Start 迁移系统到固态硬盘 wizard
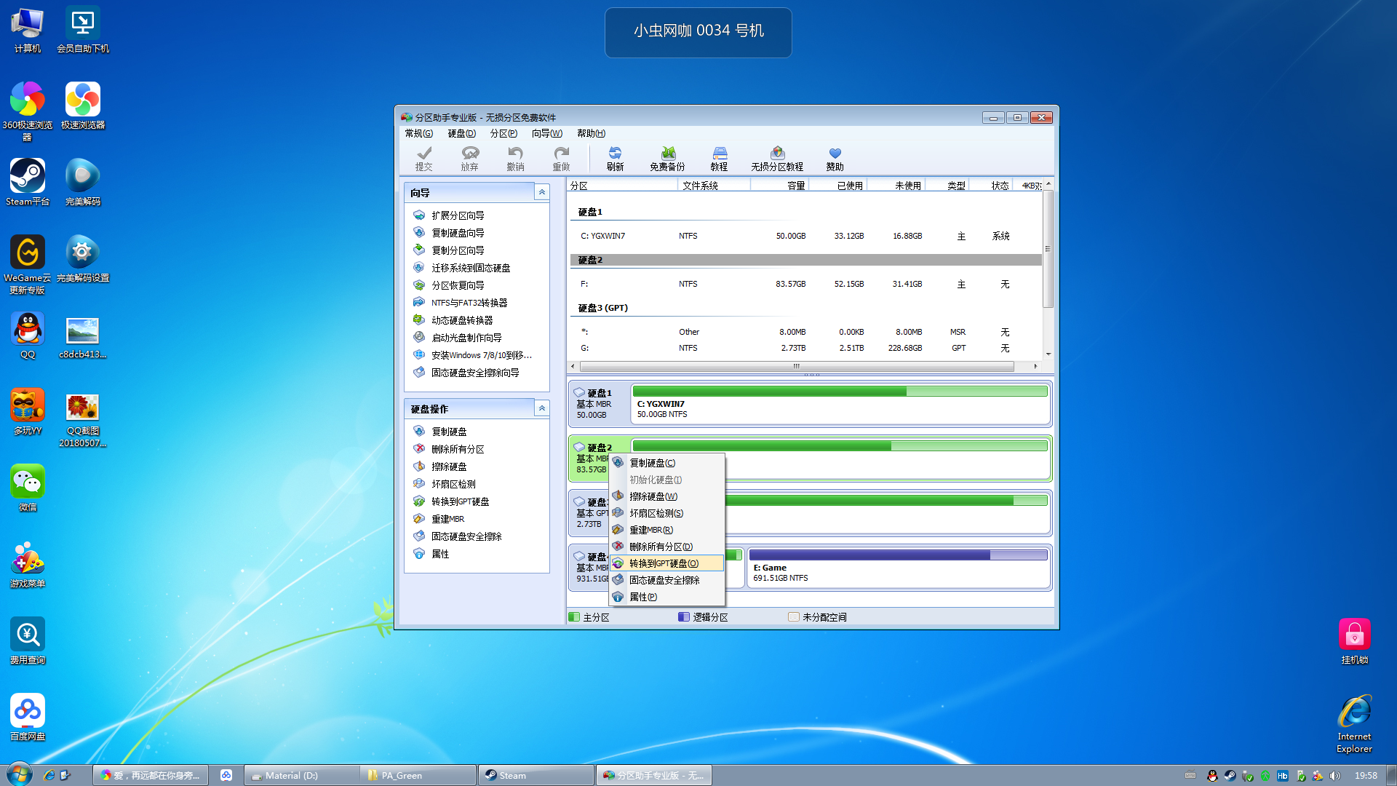The image size is (1397, 786). point(470,268)
